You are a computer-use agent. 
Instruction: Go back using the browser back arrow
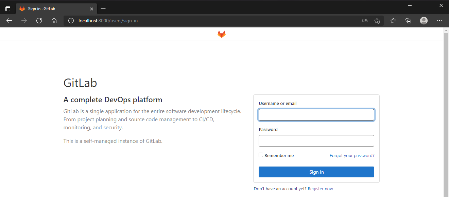(9, 21)
